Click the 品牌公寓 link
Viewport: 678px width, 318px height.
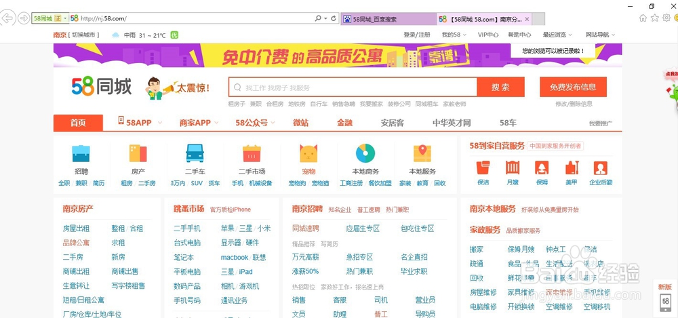tap(76, 243)
